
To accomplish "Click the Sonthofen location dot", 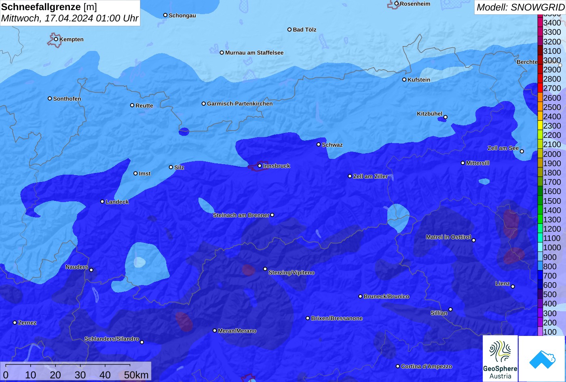I will click(x=50, y=99).
